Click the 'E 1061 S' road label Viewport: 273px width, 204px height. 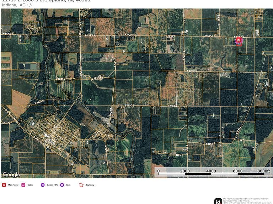[x=60, y=79]
